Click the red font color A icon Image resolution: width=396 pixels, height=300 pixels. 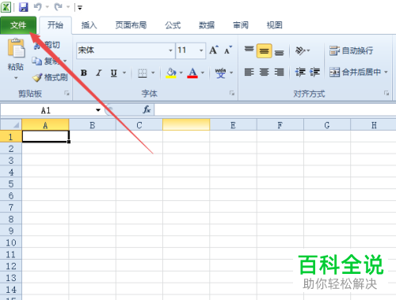pos(192,73)
